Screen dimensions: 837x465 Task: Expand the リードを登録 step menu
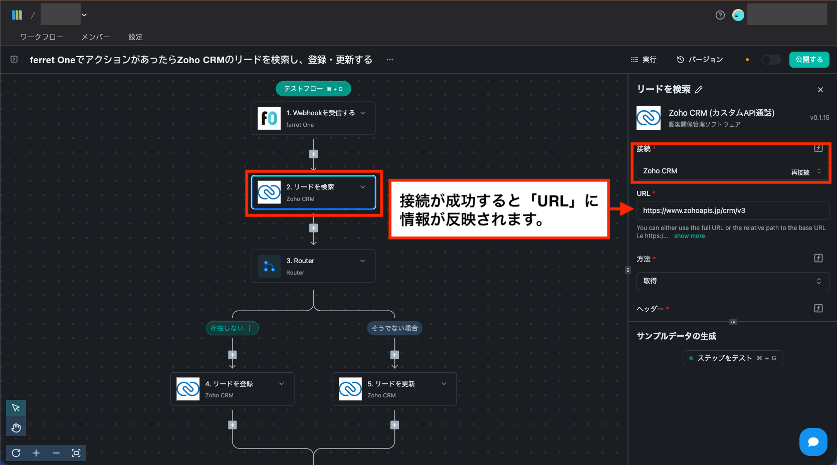point(282,384)
